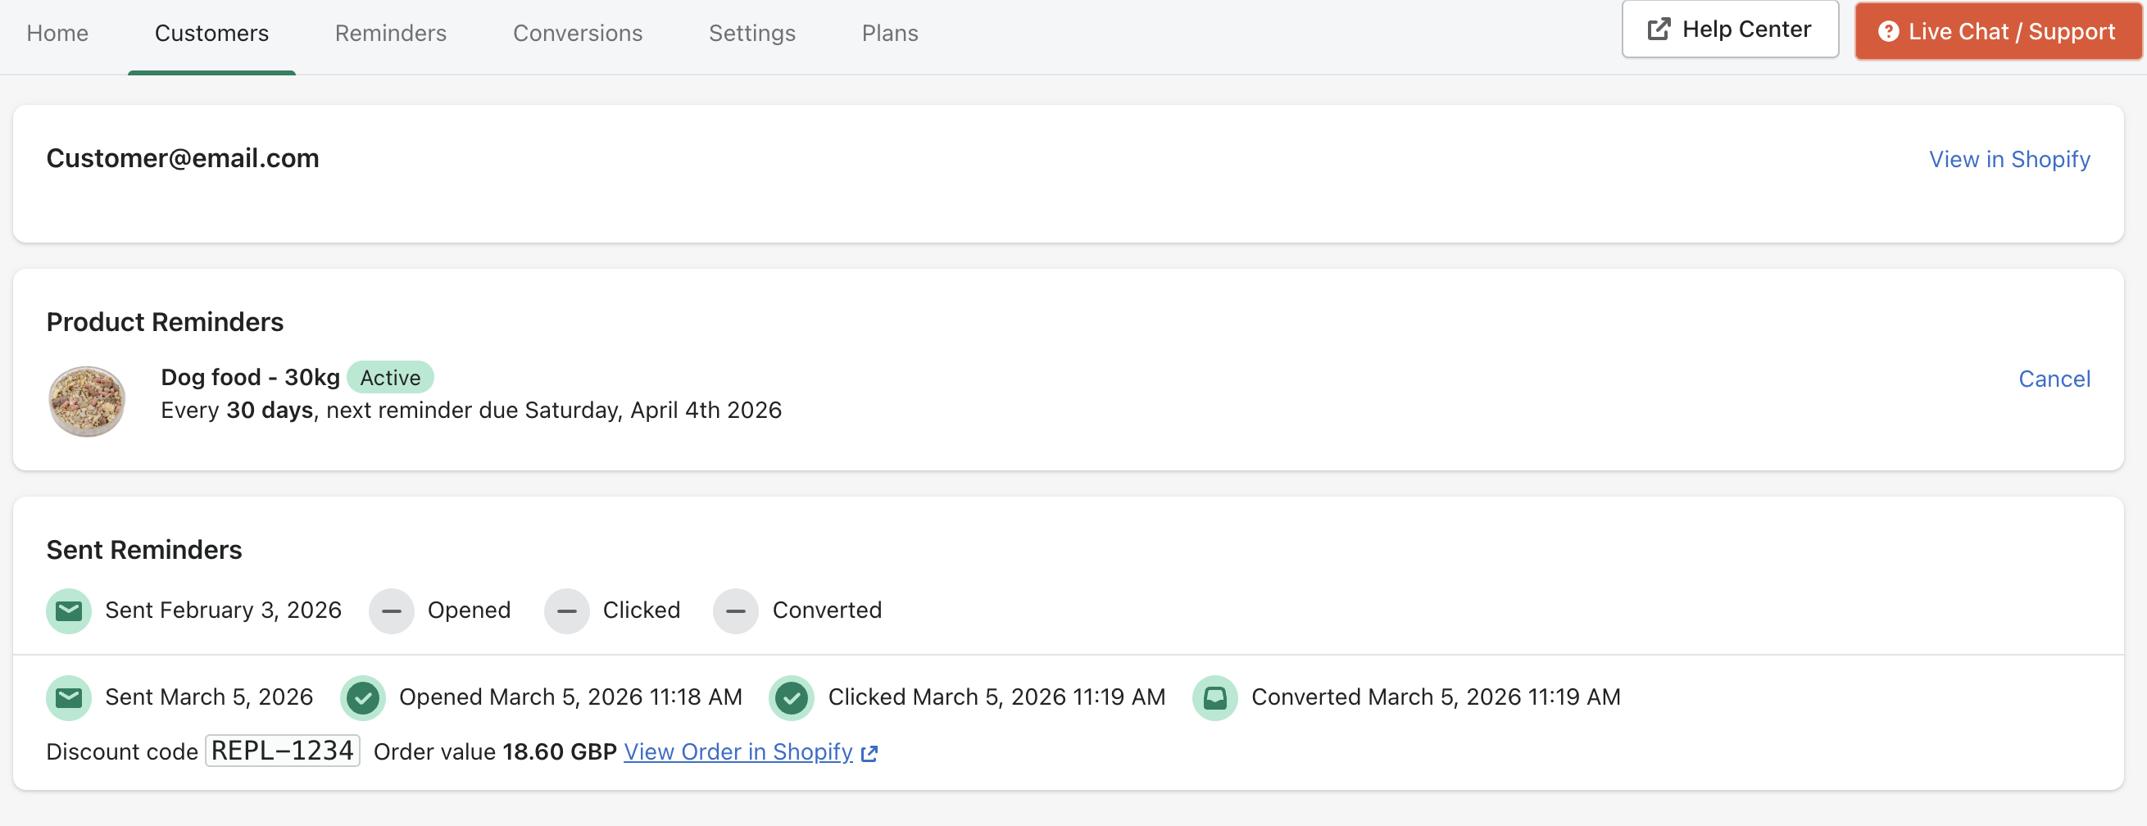Click the converted inbox icon for March 5
Image resolution: width=2147 pixels, height=826 pixels.
coord(1214,697)
